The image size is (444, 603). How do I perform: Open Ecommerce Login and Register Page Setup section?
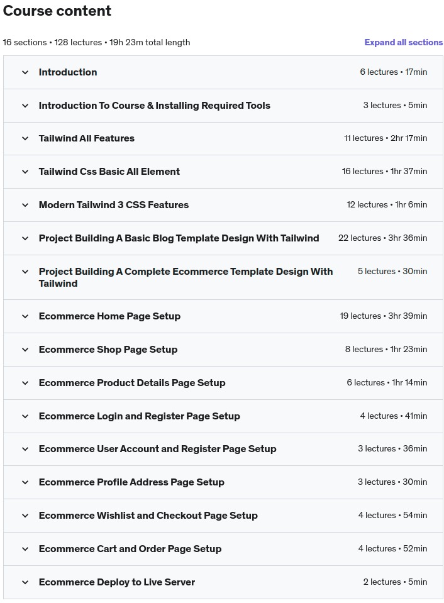[x=139, y=416]
